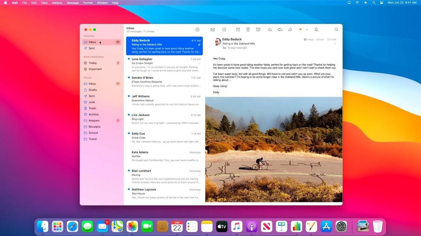Reply All to the current message
Screen dimensions: 421x236
coord(280,29)
